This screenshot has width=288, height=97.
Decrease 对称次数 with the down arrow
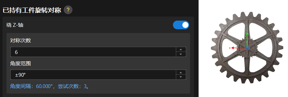pyautogui.click(x=181, y=54)
